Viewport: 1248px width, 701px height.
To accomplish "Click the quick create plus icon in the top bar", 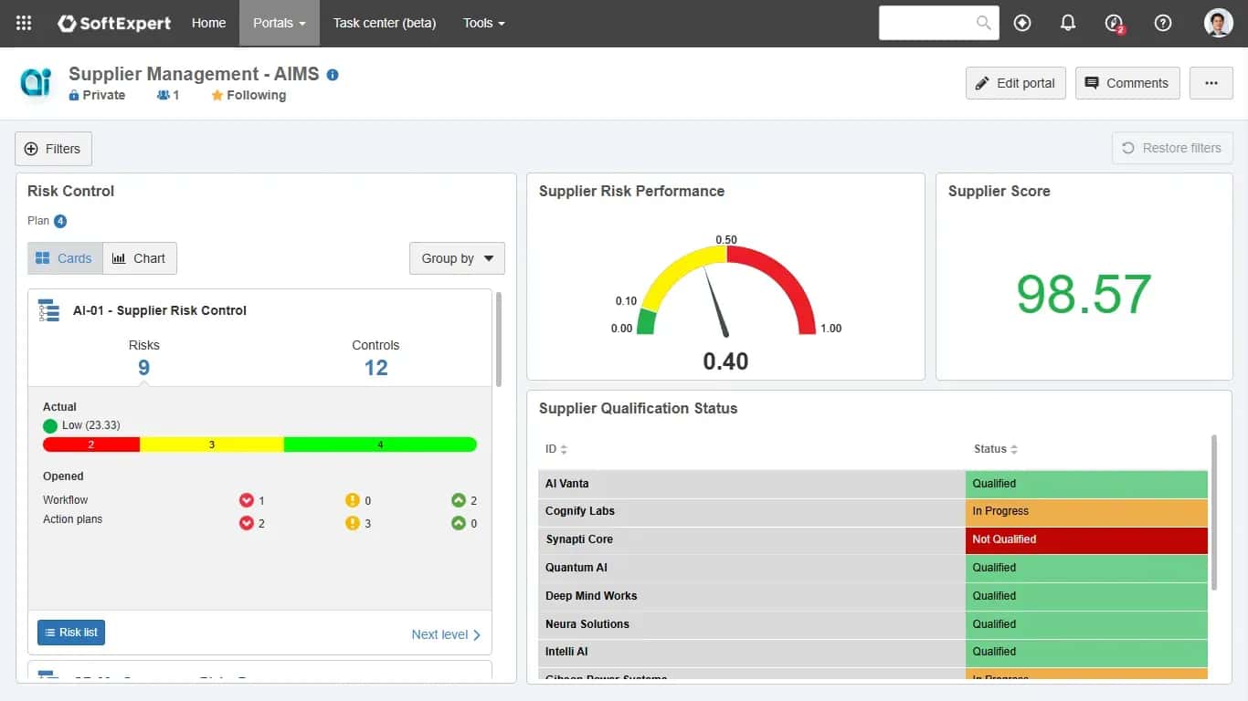I will (x=1022, y=24).
